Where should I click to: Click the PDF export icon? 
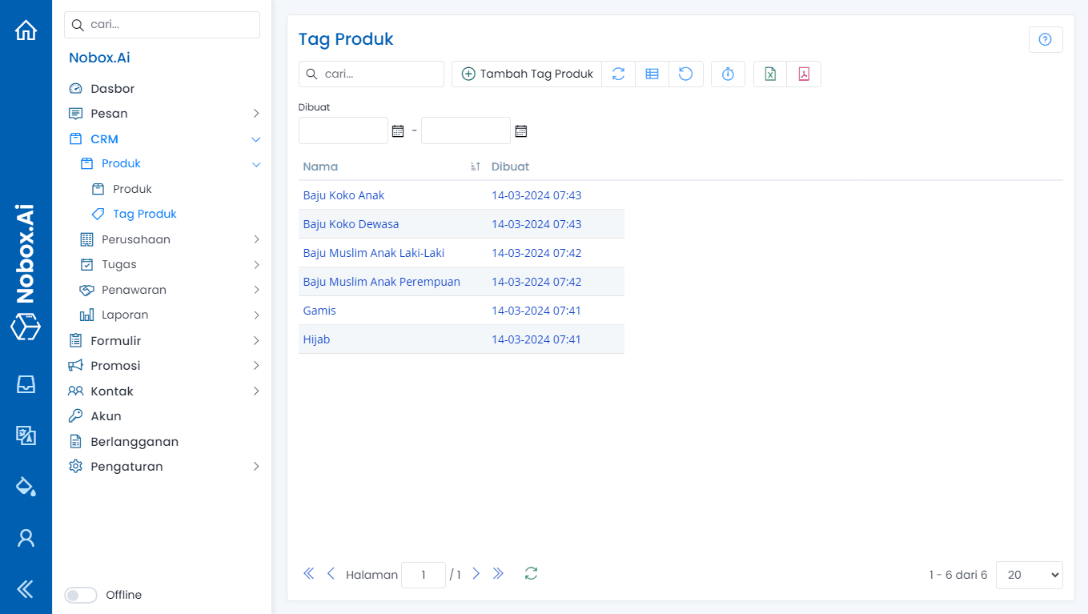(x=804, y=74)
